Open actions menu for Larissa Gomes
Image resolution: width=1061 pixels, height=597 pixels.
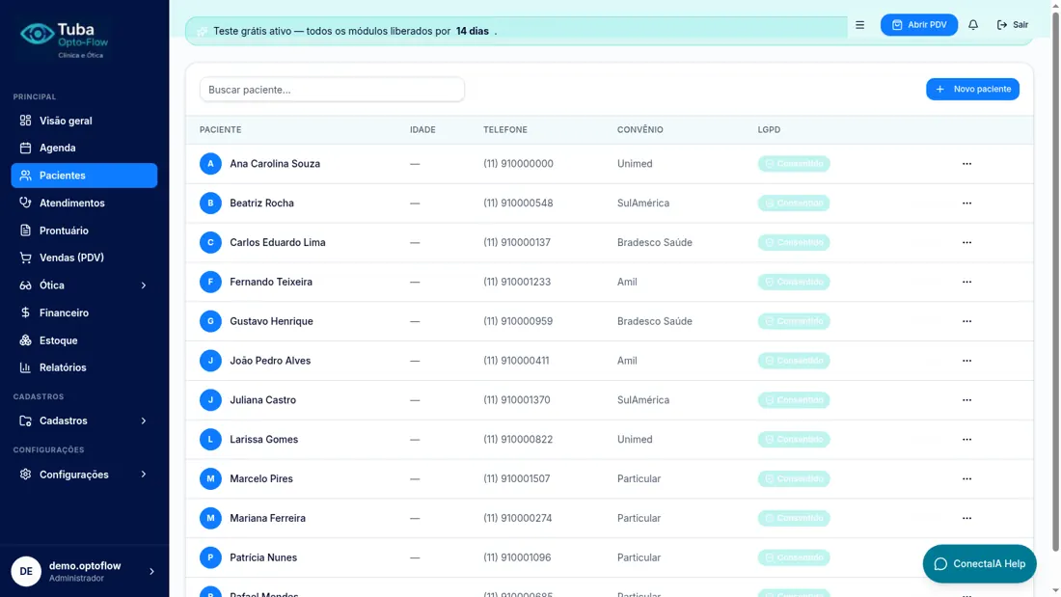pyautogui.click(x=966, y=439)
